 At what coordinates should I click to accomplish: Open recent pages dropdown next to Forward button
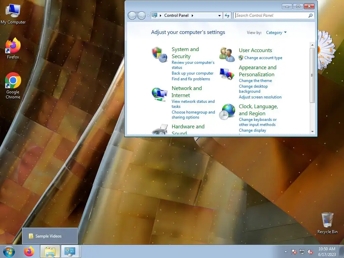[148, 15]
